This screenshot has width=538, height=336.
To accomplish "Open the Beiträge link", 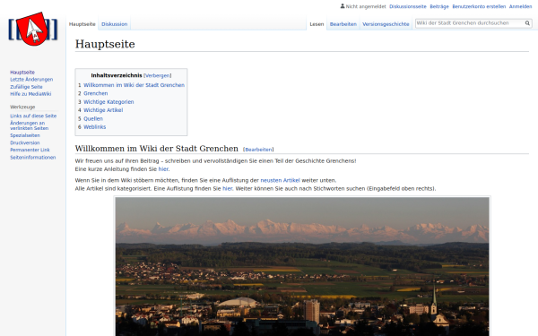I will tap(439, 6).
